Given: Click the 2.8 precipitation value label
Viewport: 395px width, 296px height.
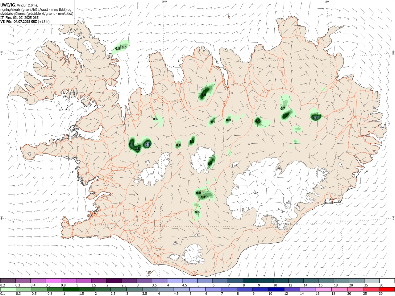Looking at the screenshot, I should pos(131,144).
